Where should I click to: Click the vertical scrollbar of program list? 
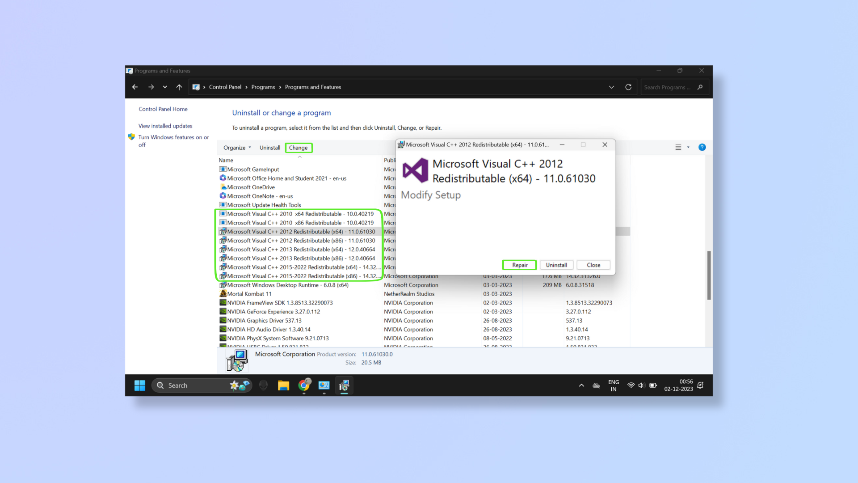coord(709,275)
